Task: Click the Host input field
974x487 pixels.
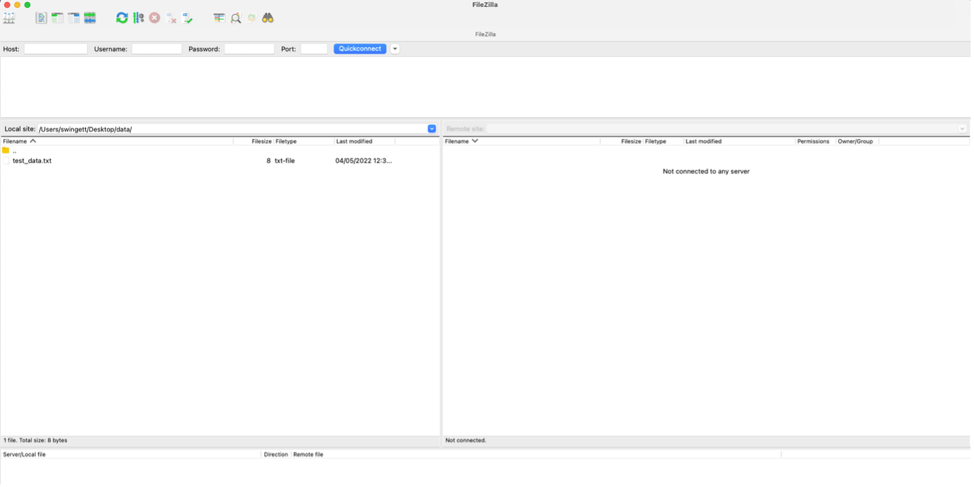Action: point(56,49)
